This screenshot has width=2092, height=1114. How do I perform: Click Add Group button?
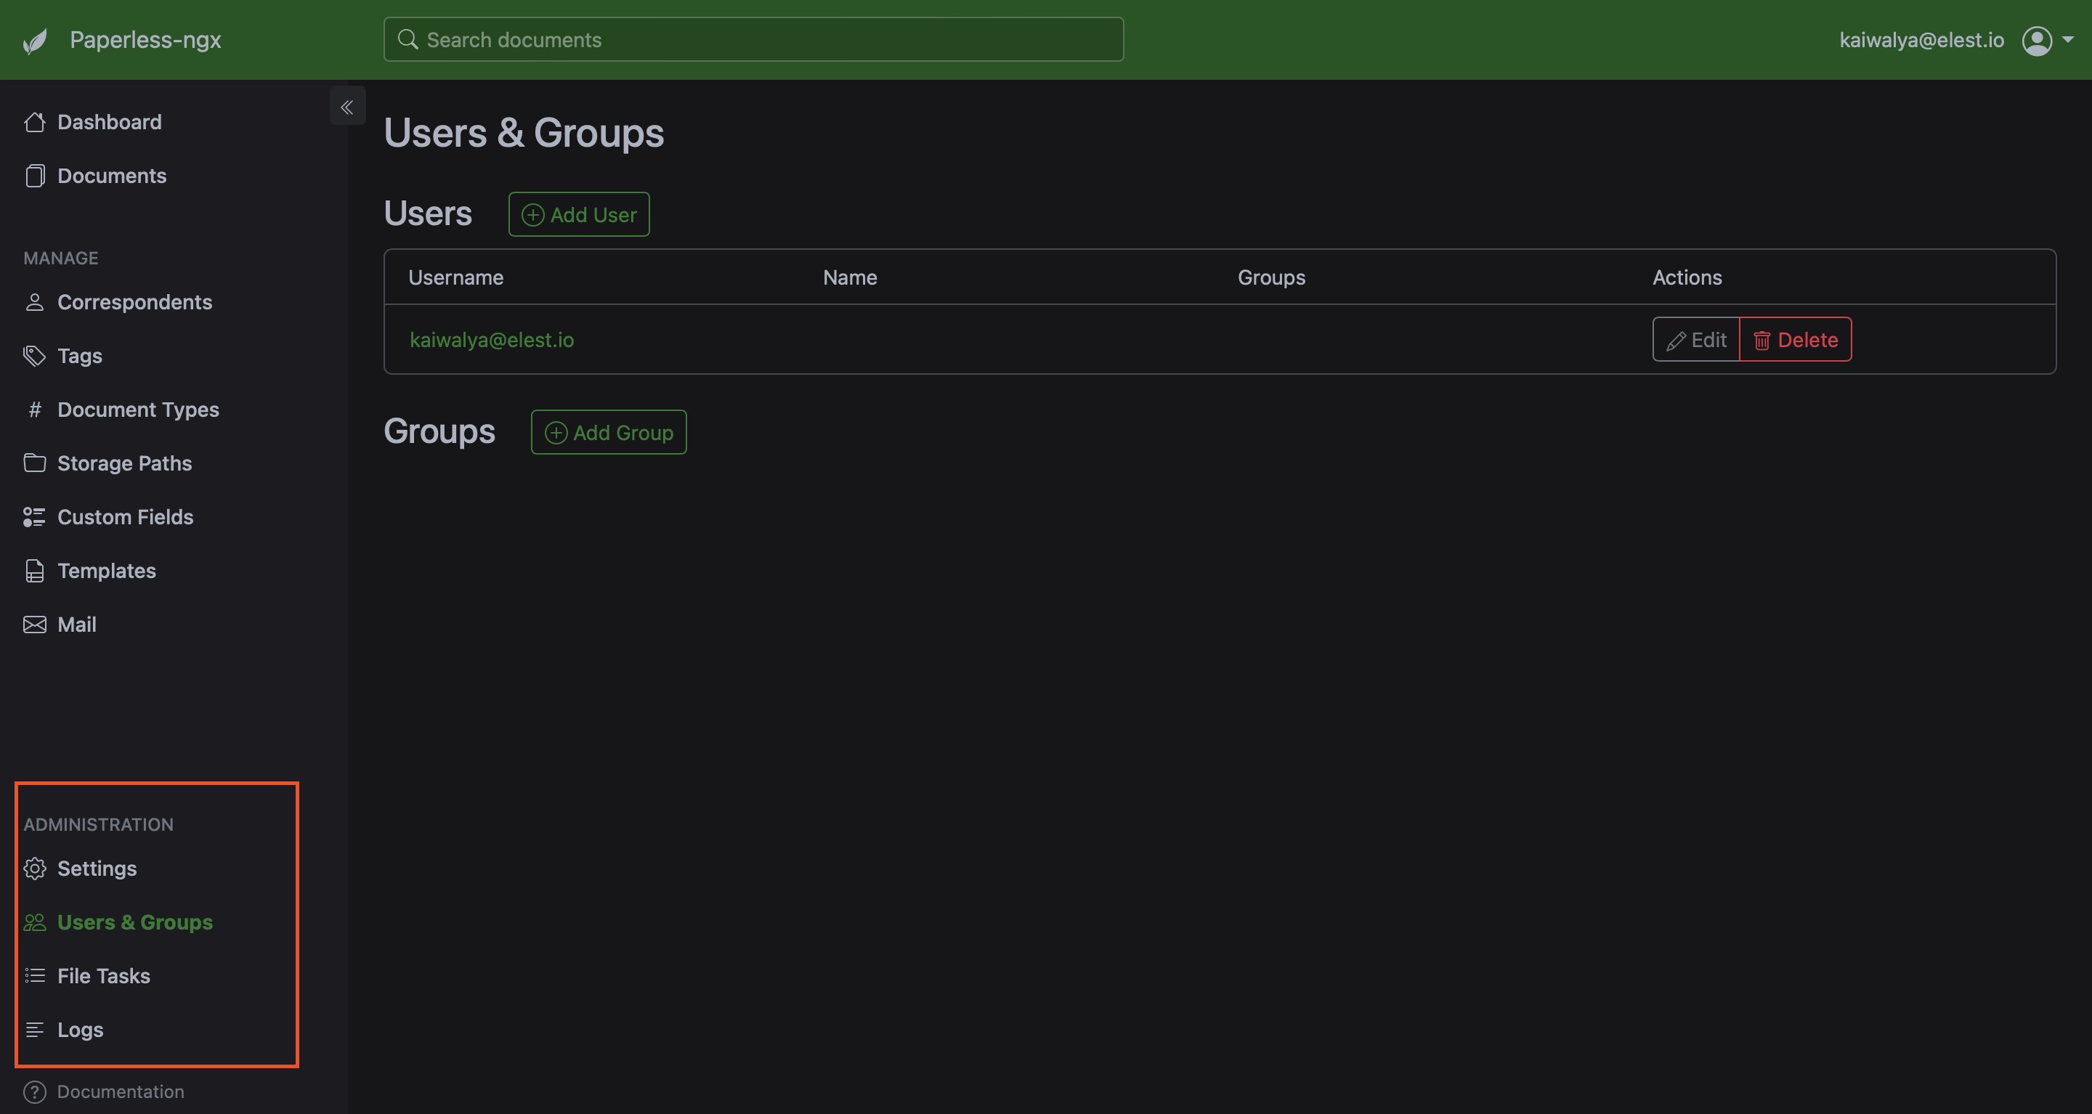point(609,432)
